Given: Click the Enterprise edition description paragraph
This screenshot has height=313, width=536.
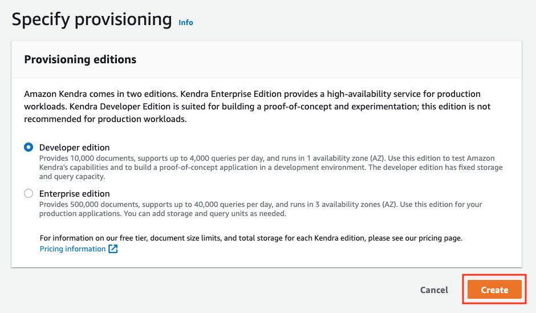Looking at the screenshot, I should coord(261,209).
